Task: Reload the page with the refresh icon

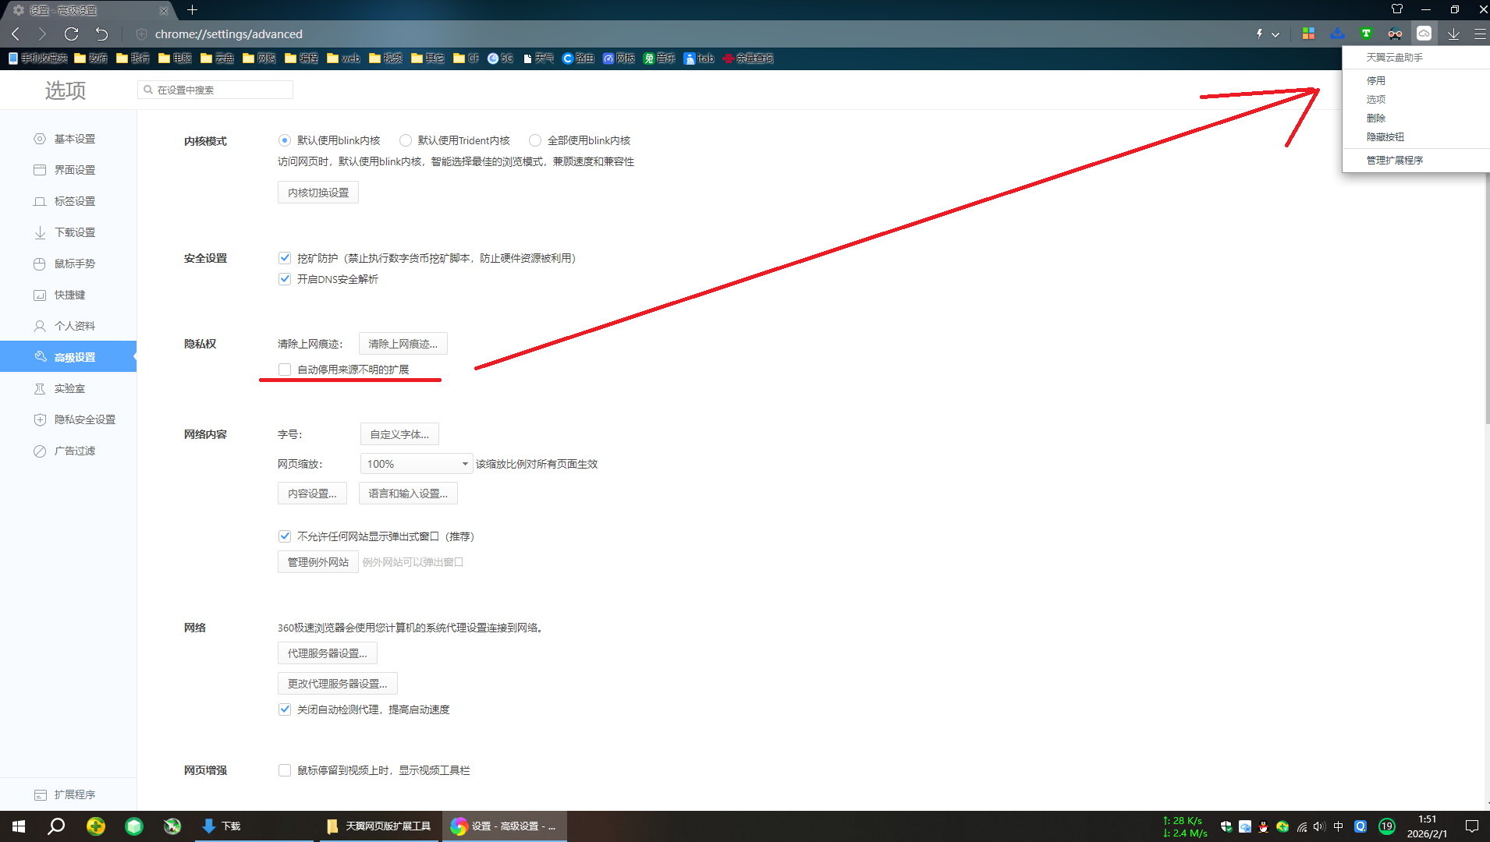Action: [x=71, y=34]
